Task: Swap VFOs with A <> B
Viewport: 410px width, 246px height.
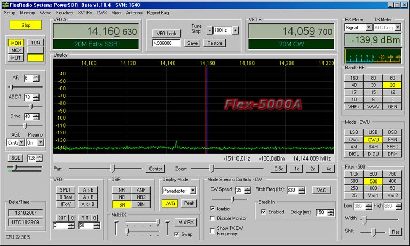Action: click(x=88, y=204)
